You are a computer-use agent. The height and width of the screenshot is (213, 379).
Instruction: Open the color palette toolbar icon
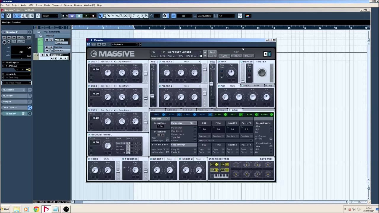[248, 16]
